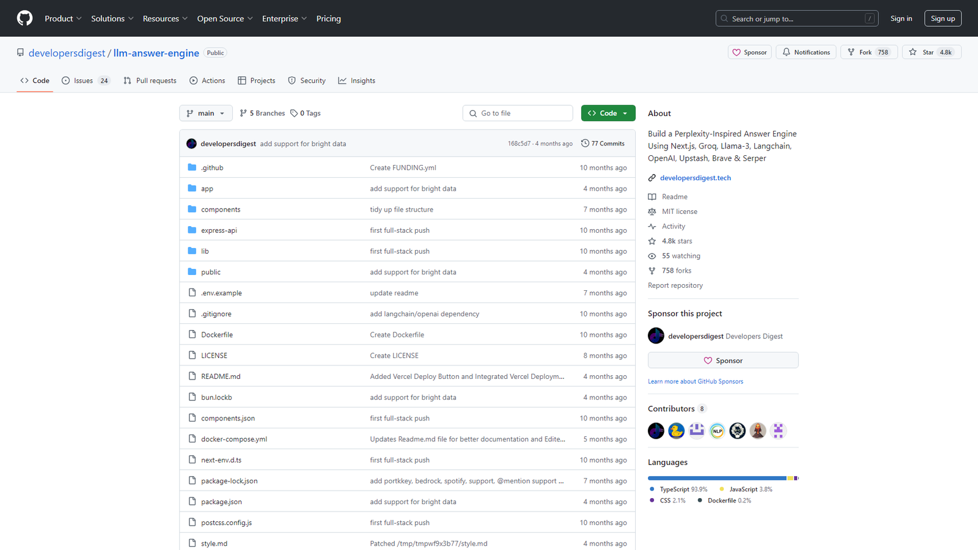
Task: Open the 168c5d7 commit hash
Action: click(x=519, y=144)
